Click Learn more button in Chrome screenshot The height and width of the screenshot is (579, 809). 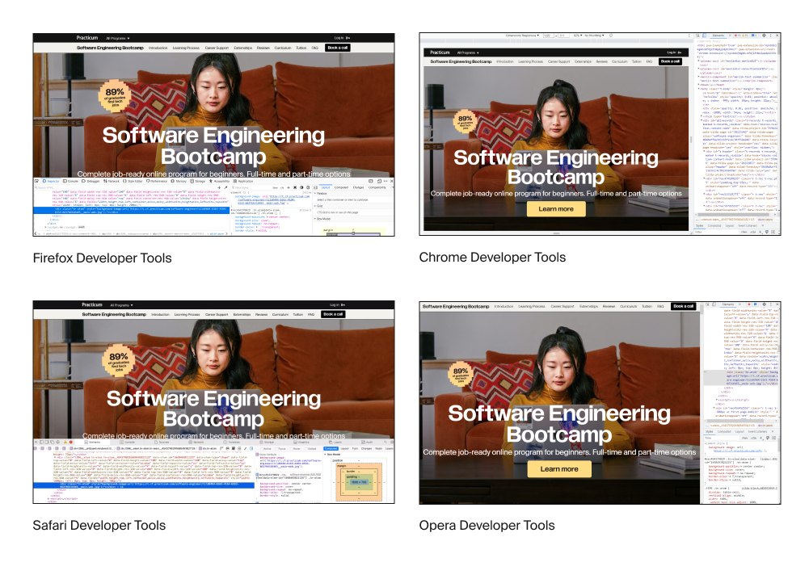coord(556,209)
